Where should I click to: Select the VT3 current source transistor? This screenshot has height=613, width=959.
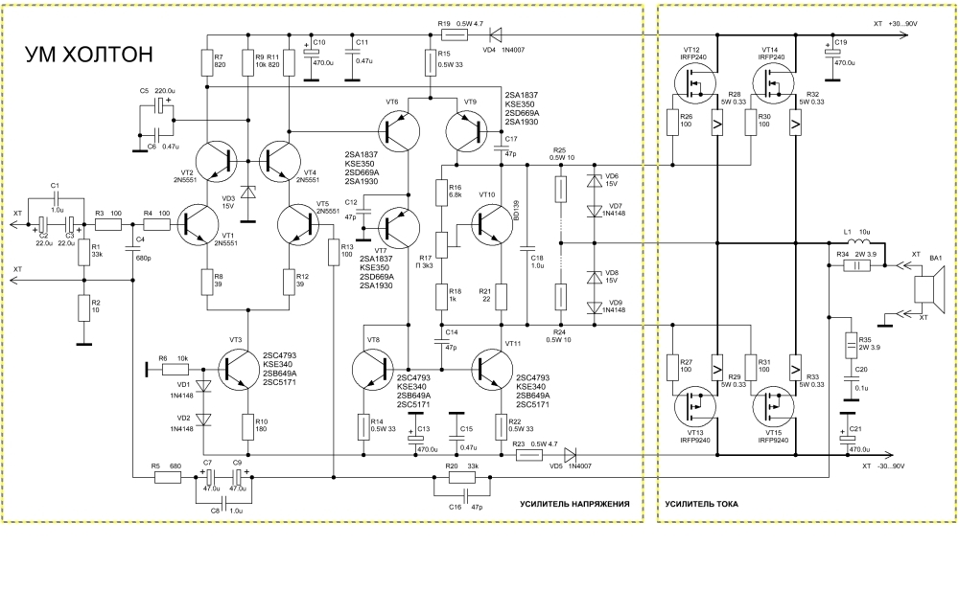coord(239,370)
